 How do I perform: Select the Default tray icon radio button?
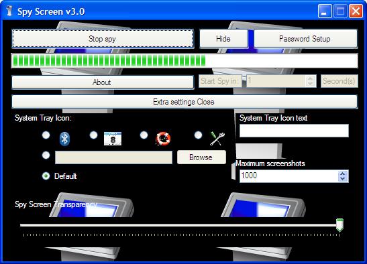click(x=46, y=176)
